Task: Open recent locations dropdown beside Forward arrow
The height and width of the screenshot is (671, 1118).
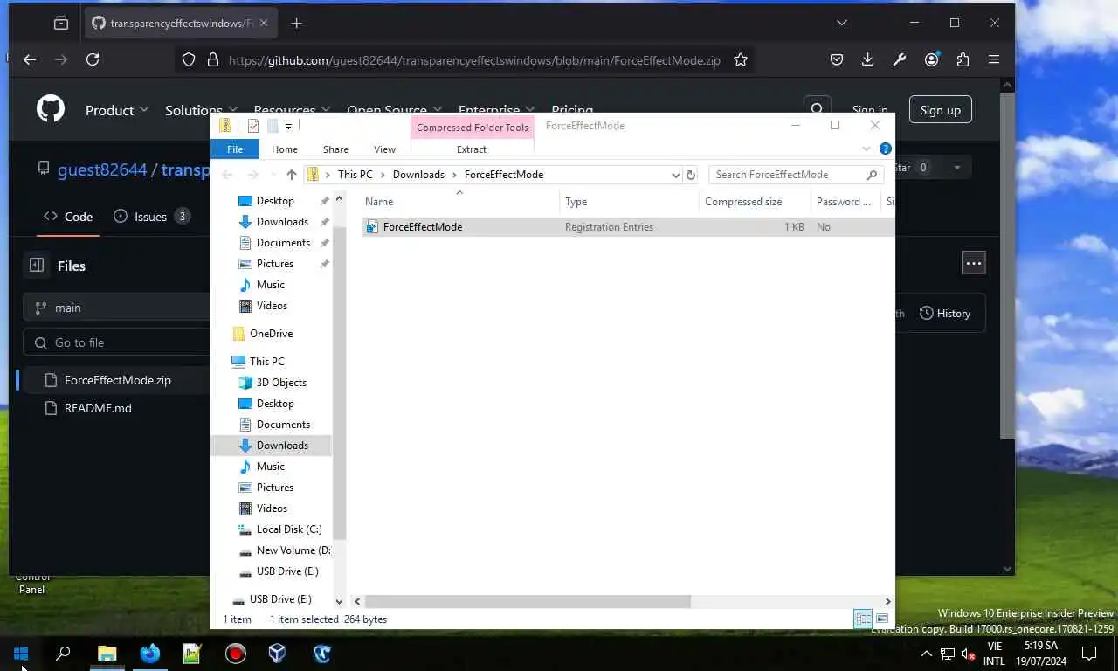Action: 273,175
